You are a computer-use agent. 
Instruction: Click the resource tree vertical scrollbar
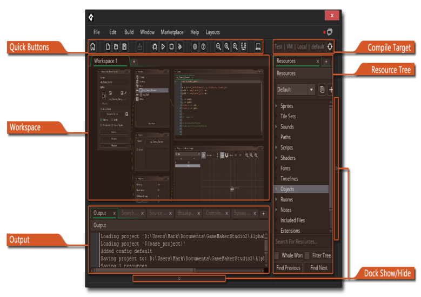[x=331, y=167]
